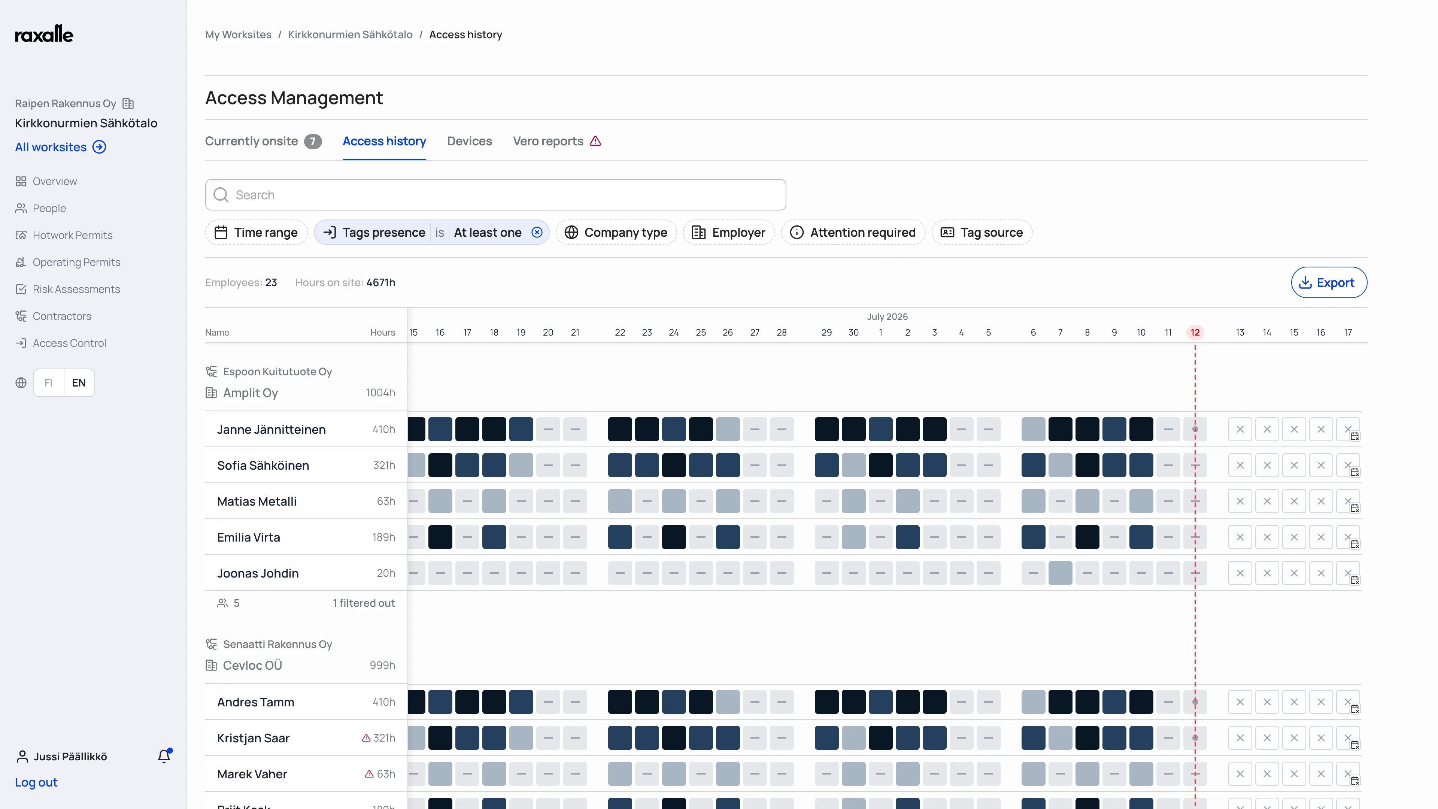Open Sofia Sähköinen row

(306, 465)
